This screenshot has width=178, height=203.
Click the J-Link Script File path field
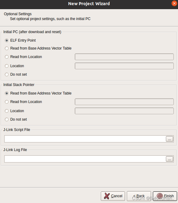85,139
